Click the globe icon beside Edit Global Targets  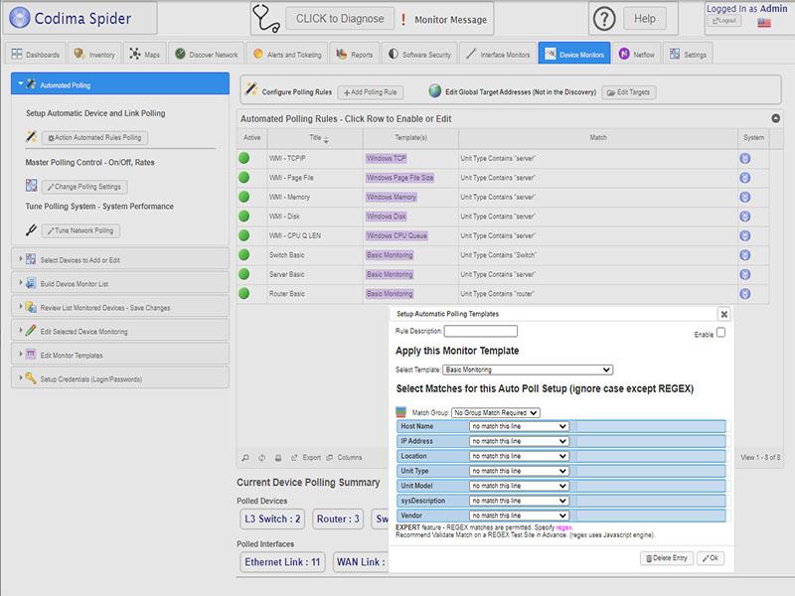click(x=434, y=90)
